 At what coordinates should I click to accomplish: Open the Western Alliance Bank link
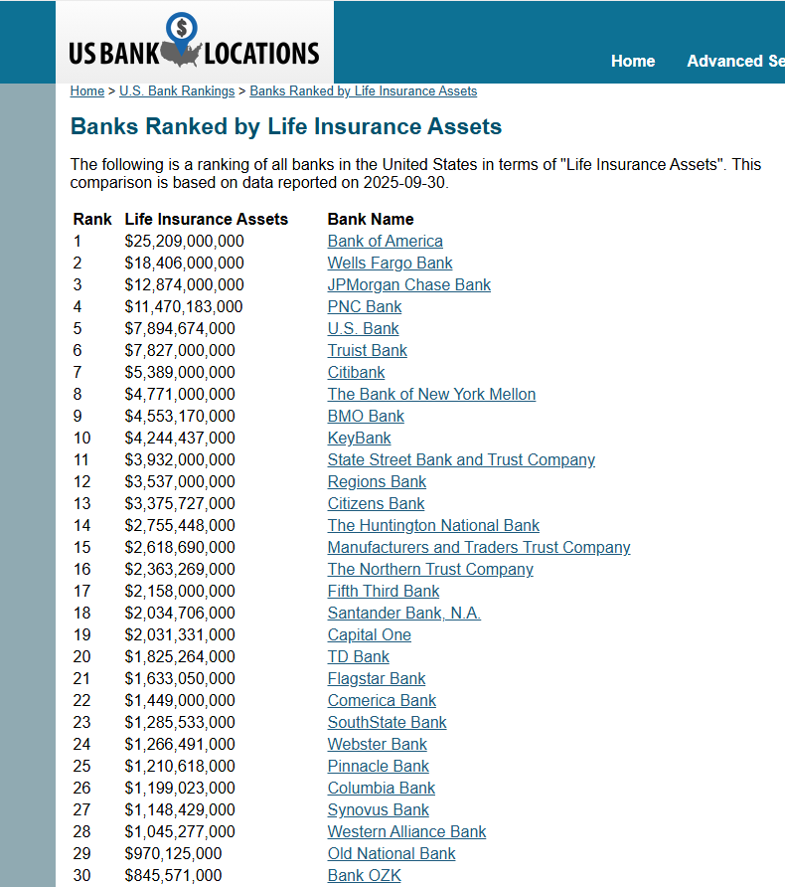pos(407,831)
